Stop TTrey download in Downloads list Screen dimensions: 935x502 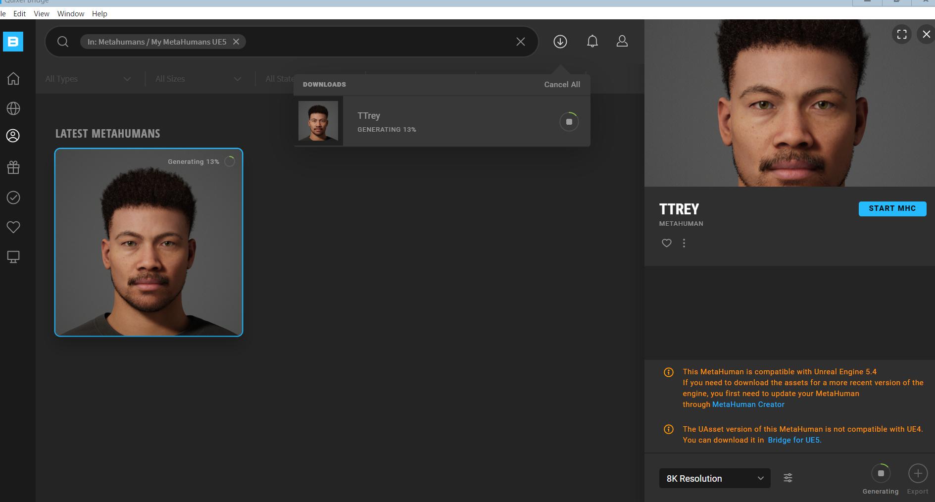point(569,122)
